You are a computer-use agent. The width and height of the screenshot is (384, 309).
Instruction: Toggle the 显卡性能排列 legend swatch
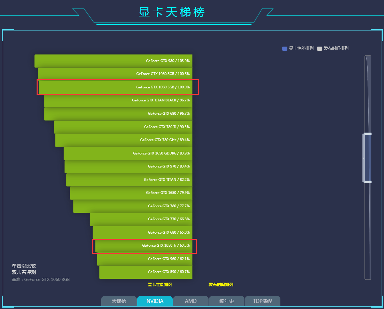tap(284, 49)
